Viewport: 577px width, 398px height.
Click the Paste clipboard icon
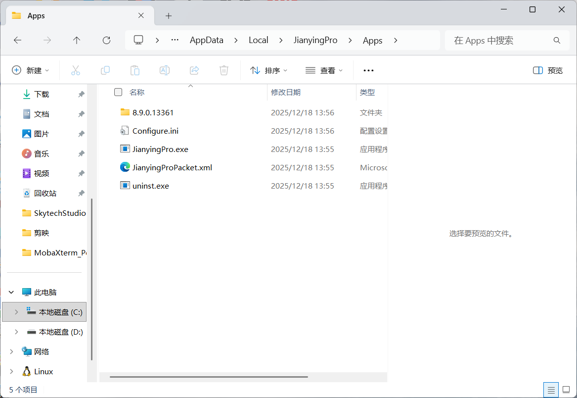[135, 70]
